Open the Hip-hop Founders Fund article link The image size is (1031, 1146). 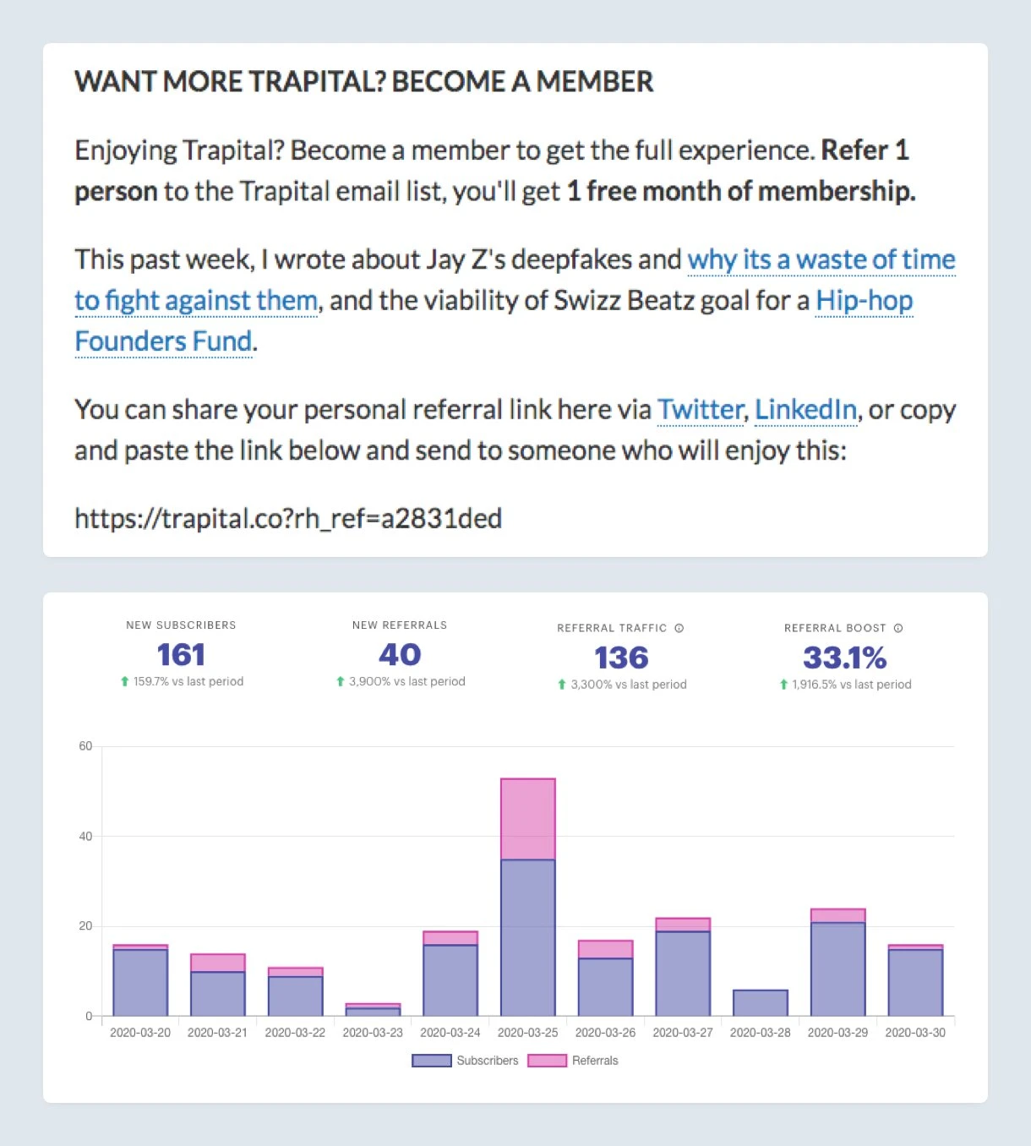[864, 301]
